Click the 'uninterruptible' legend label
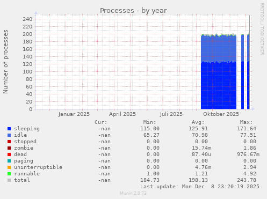 point(38,167)
